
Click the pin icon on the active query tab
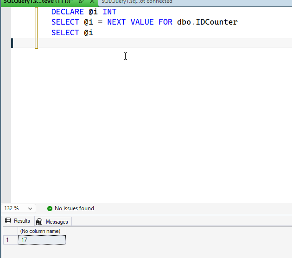point(81,2)
